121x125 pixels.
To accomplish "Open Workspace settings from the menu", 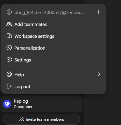I will 53,36.
